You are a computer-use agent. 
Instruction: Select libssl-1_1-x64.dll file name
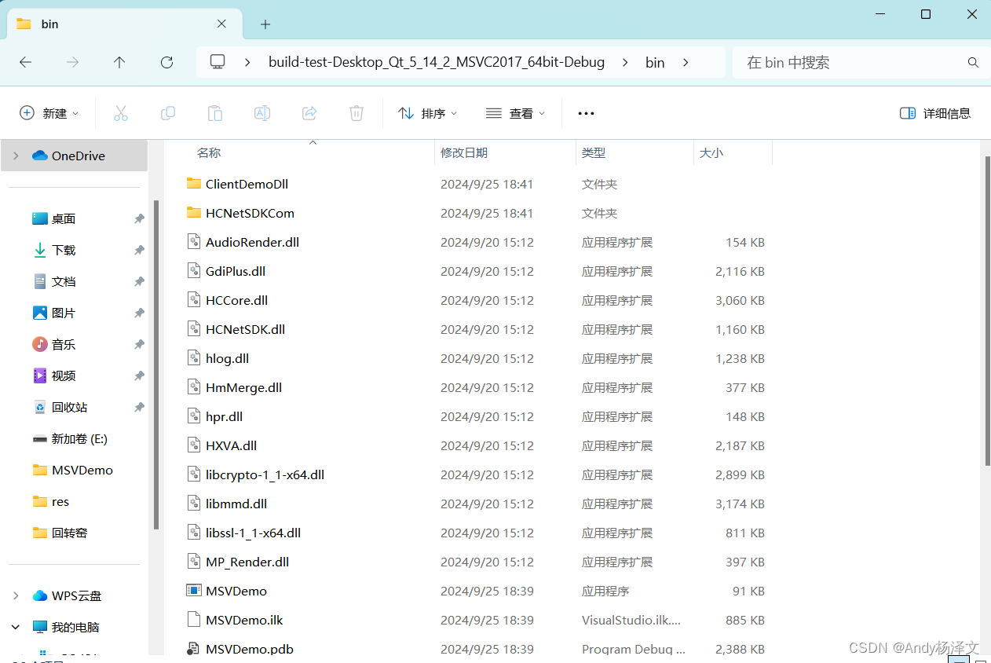253,533
